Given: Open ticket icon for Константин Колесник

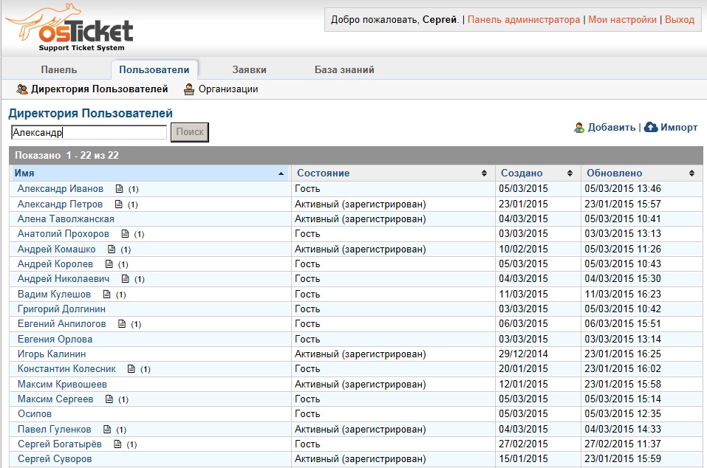Looking at the screenshot, I should 132,369.
